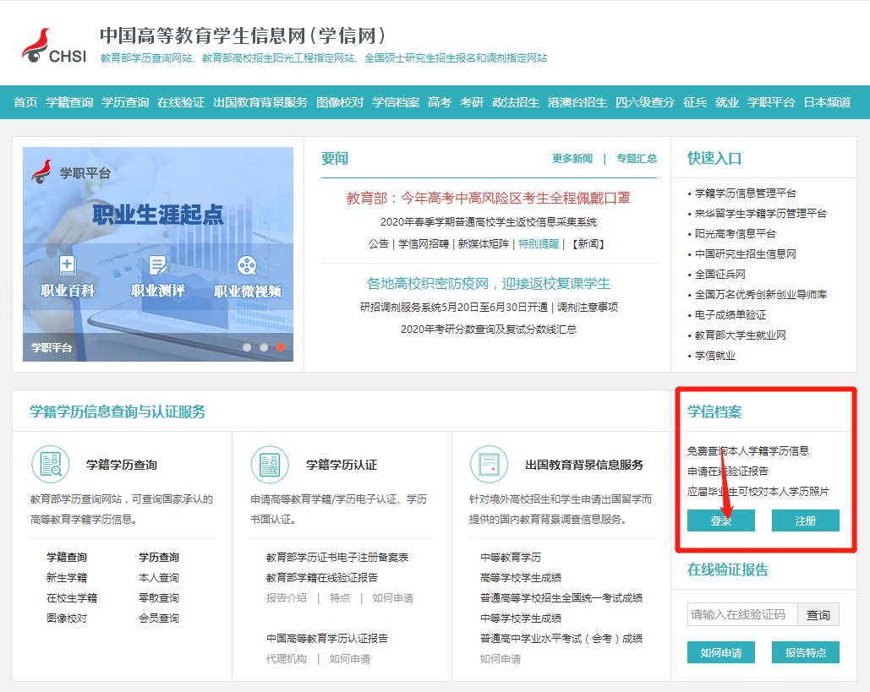The image size is (870, 692).
Task: Open 代理机构 link
Action: [287, 659]
